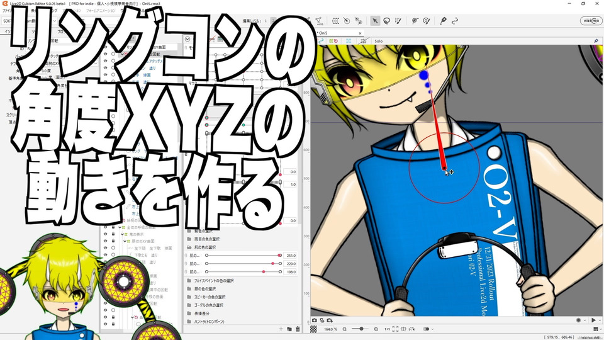Close the Oni5 document tab

click(x=360, y=33)
